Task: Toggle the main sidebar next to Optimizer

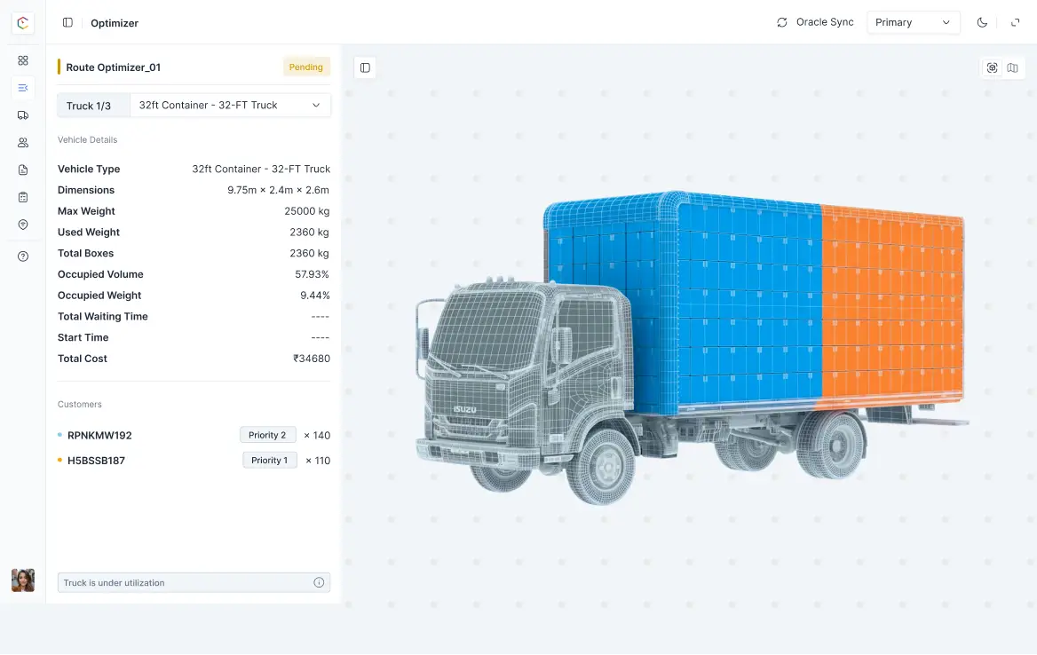Action: (67, 23)
